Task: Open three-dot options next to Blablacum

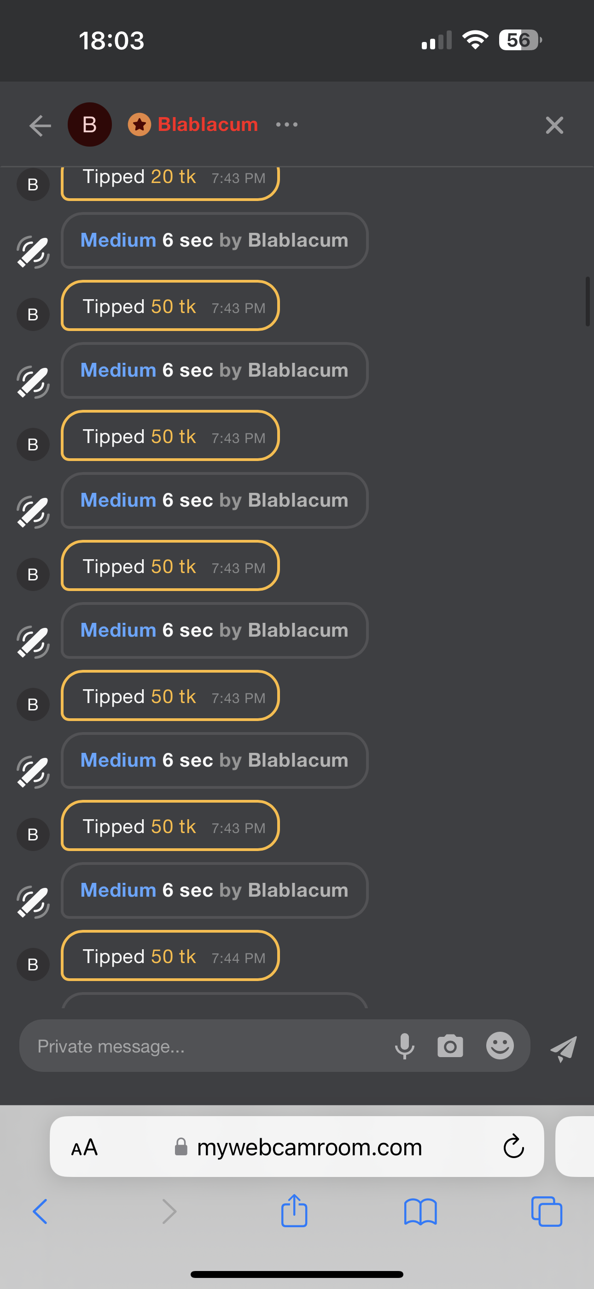Action: (x=286, y=124)
